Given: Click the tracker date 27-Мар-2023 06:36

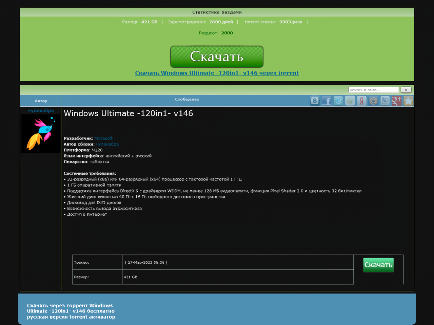Looking at the screenshot, I should (146, 262).
